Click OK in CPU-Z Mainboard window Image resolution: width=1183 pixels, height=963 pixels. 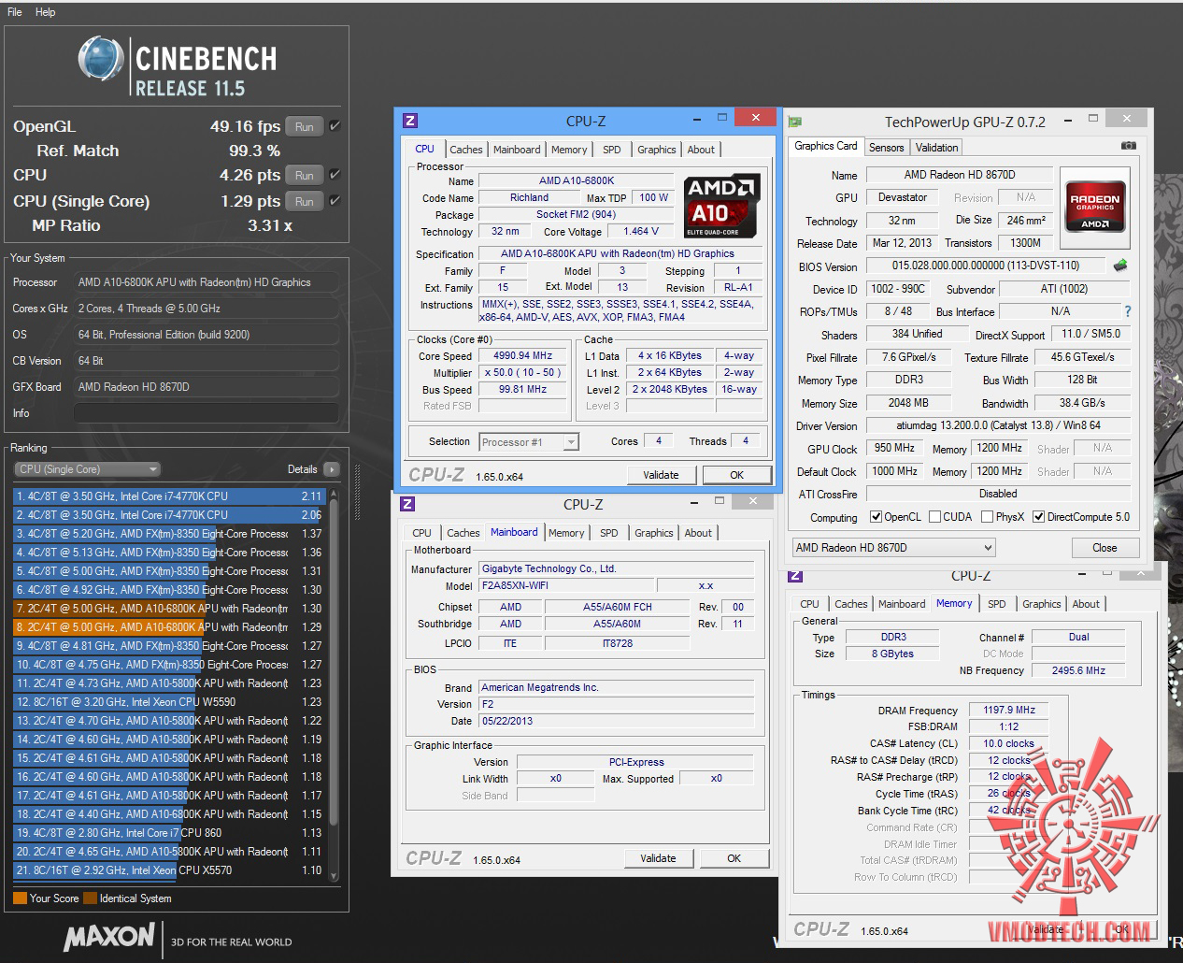734,858
